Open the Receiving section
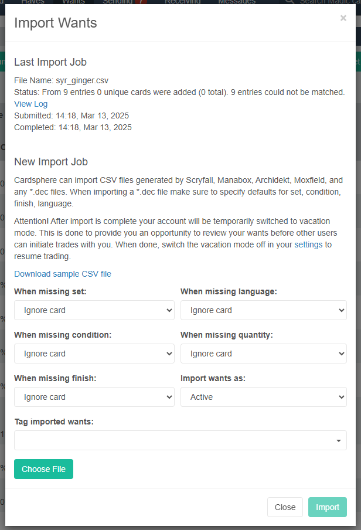The width and height of the screenshot is (361, 530). click(182, 2)
